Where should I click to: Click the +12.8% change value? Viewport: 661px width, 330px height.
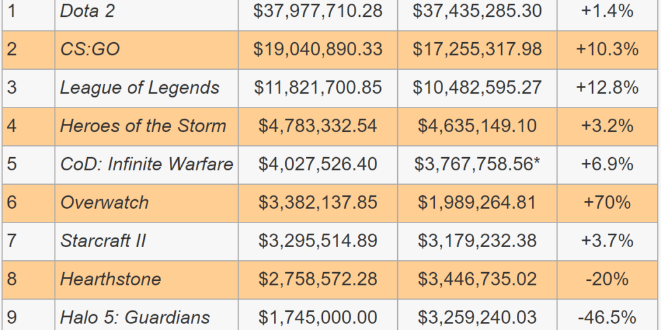click(x=607, y=87)
